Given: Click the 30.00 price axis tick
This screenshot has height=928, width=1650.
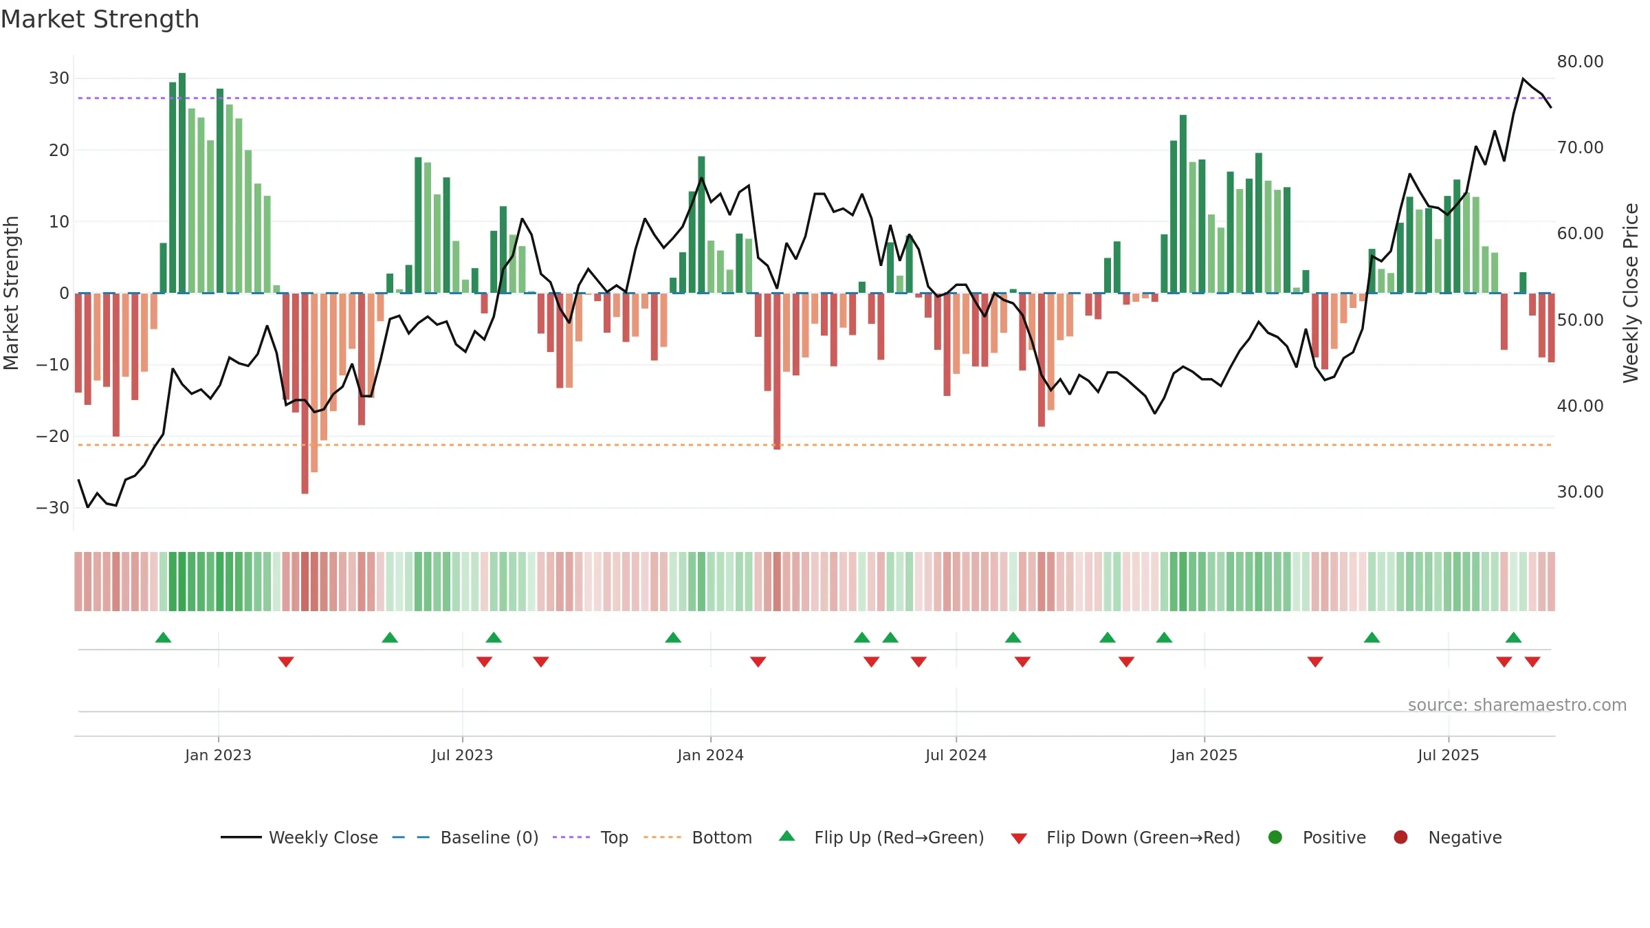Looking at the screenshot, I should click(x=1580, y=492).
